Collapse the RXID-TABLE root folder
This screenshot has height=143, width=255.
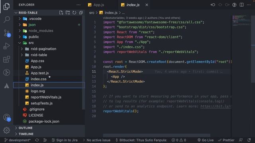coord(16,13)
